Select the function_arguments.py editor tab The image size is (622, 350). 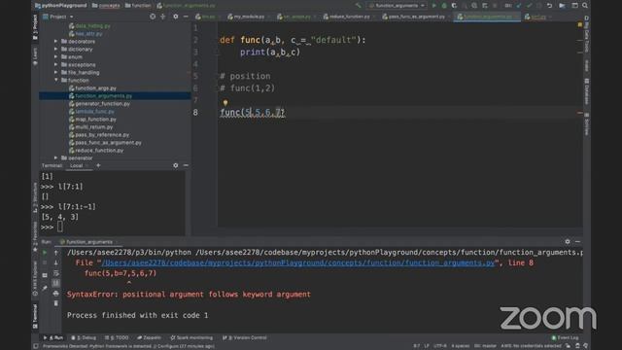click(487, 17)
